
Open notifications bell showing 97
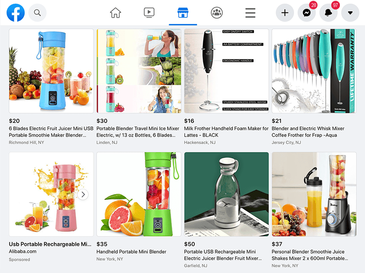tap(328, 13)
